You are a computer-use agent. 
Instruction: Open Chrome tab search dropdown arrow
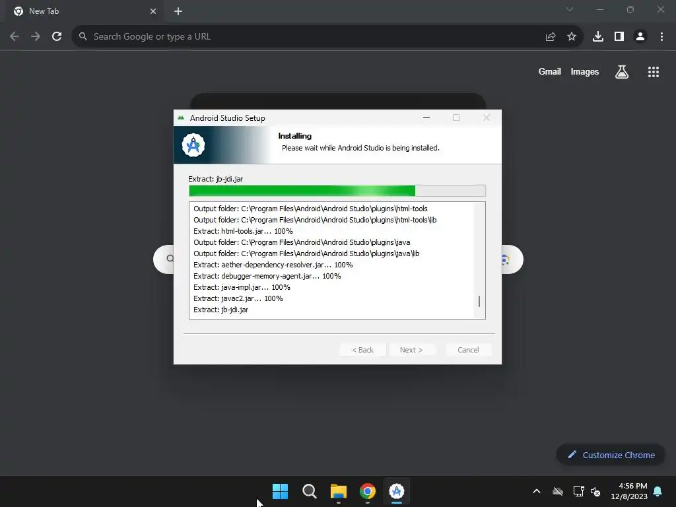[x=570, y=9]
